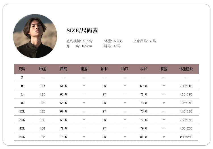Image resolution: width=213 pixels, height=149 pixels.
Task: Select the 摆围 column header
Action: coord(164,69)
